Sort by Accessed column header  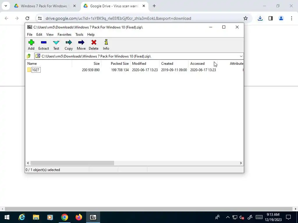pos(203,64)
